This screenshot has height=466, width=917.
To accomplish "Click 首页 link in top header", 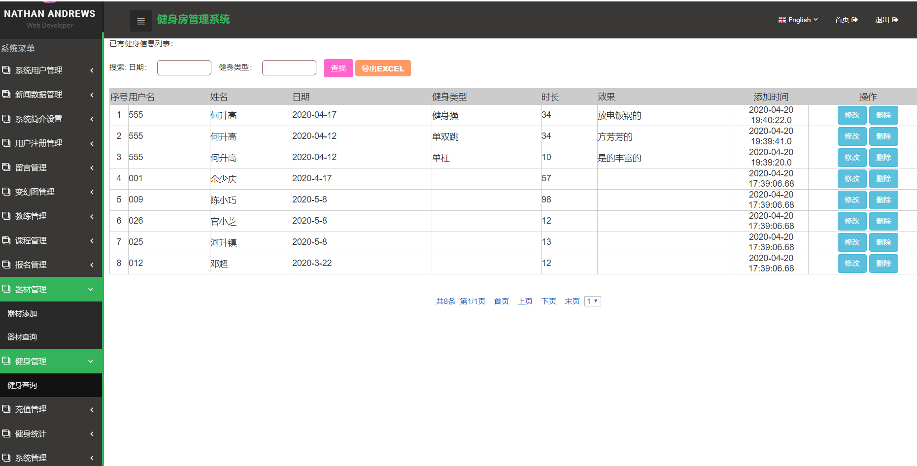I will point(847,20).
